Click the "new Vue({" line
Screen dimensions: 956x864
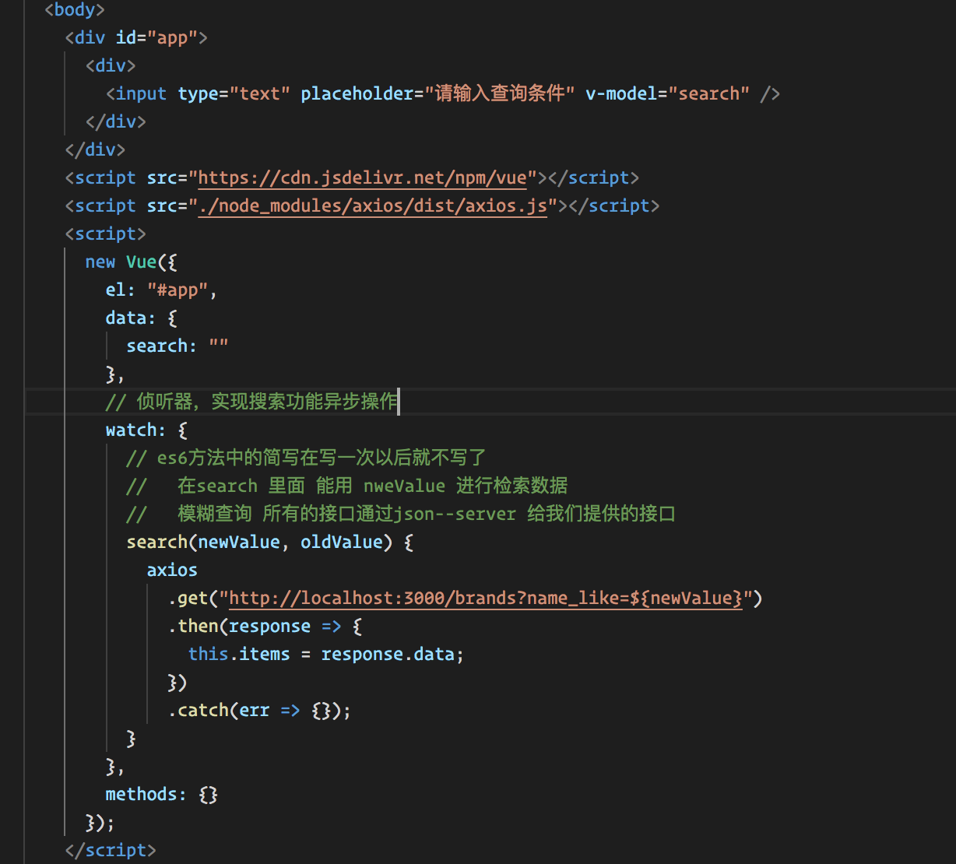(x=132, y=262)
